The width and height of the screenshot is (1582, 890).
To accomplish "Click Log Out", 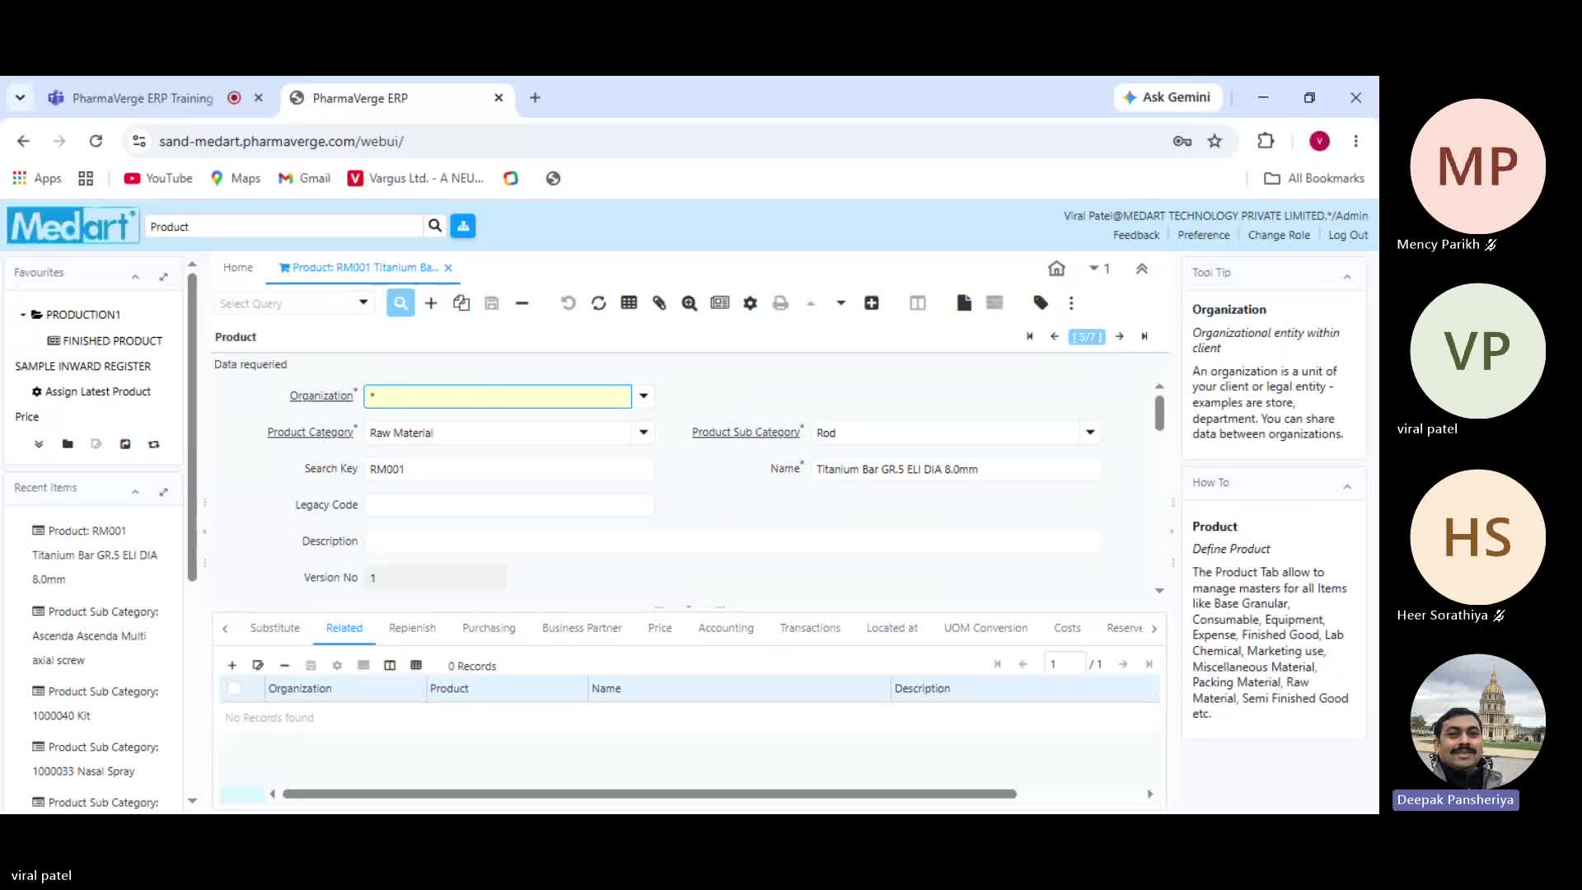I will click(1348, 236).
